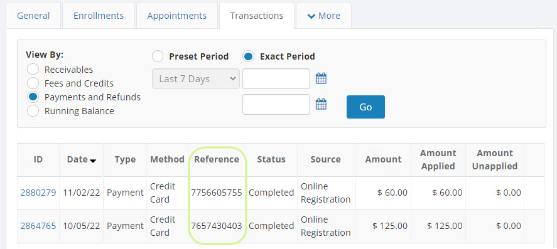Screen dimensions: 557x249
Task: Click the end date input field
Action: (276, 104)
